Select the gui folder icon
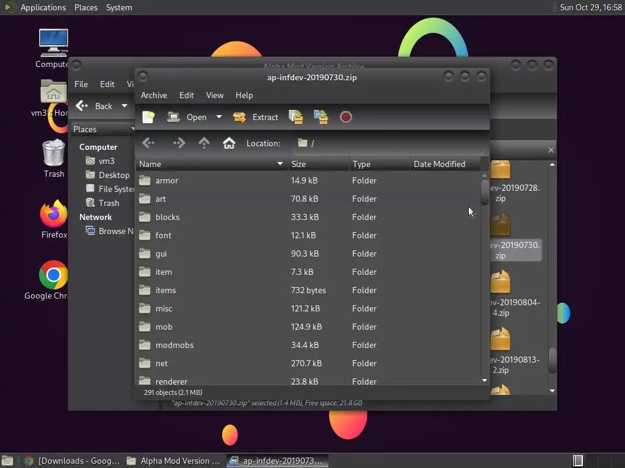The image size is (625, 468). click(145, 253)
